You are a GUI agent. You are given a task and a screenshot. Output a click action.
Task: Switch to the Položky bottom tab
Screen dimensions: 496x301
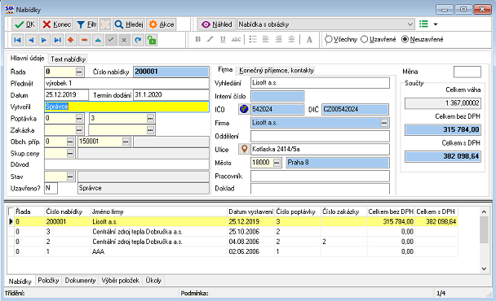tap(48, 281)
